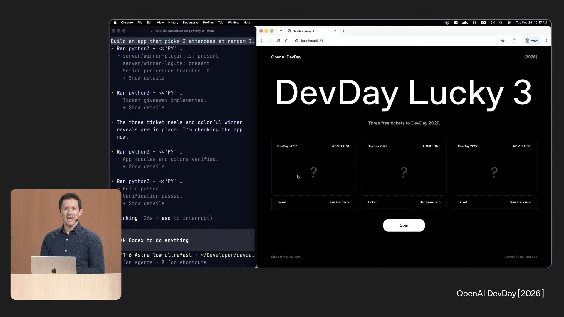Click the '? for shortcuts' hint in terminal
564x317 pixels.
point(184,263)
